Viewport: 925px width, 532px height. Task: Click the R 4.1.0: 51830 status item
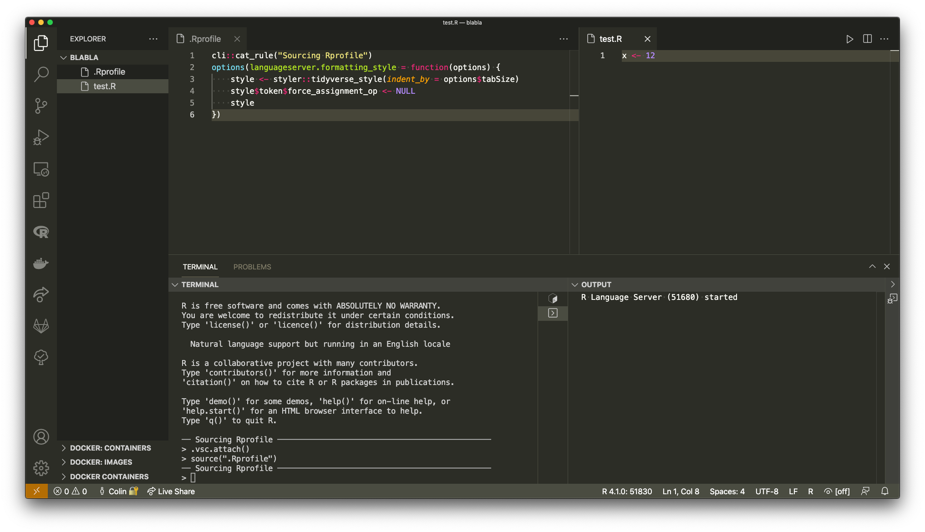[627, 491]
